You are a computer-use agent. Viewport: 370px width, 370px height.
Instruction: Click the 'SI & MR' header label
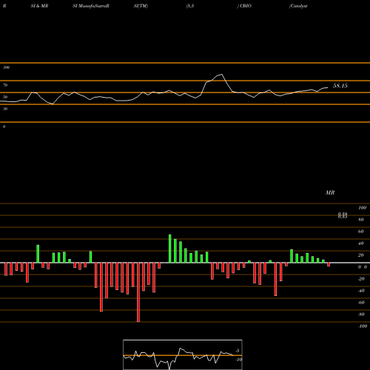(39, 6)
